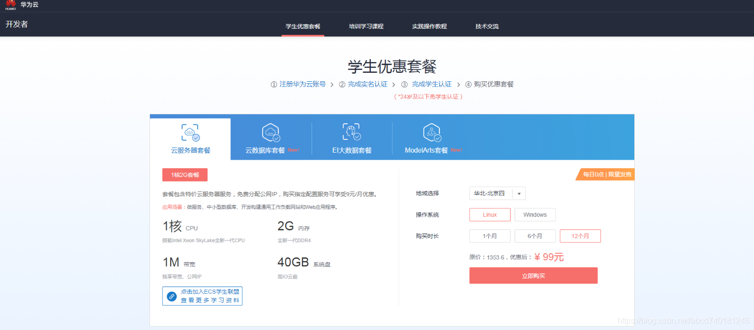Click the 24岁及以下免学生认证 note
This screenshot has height=330, width=754.
pos(428,97)
